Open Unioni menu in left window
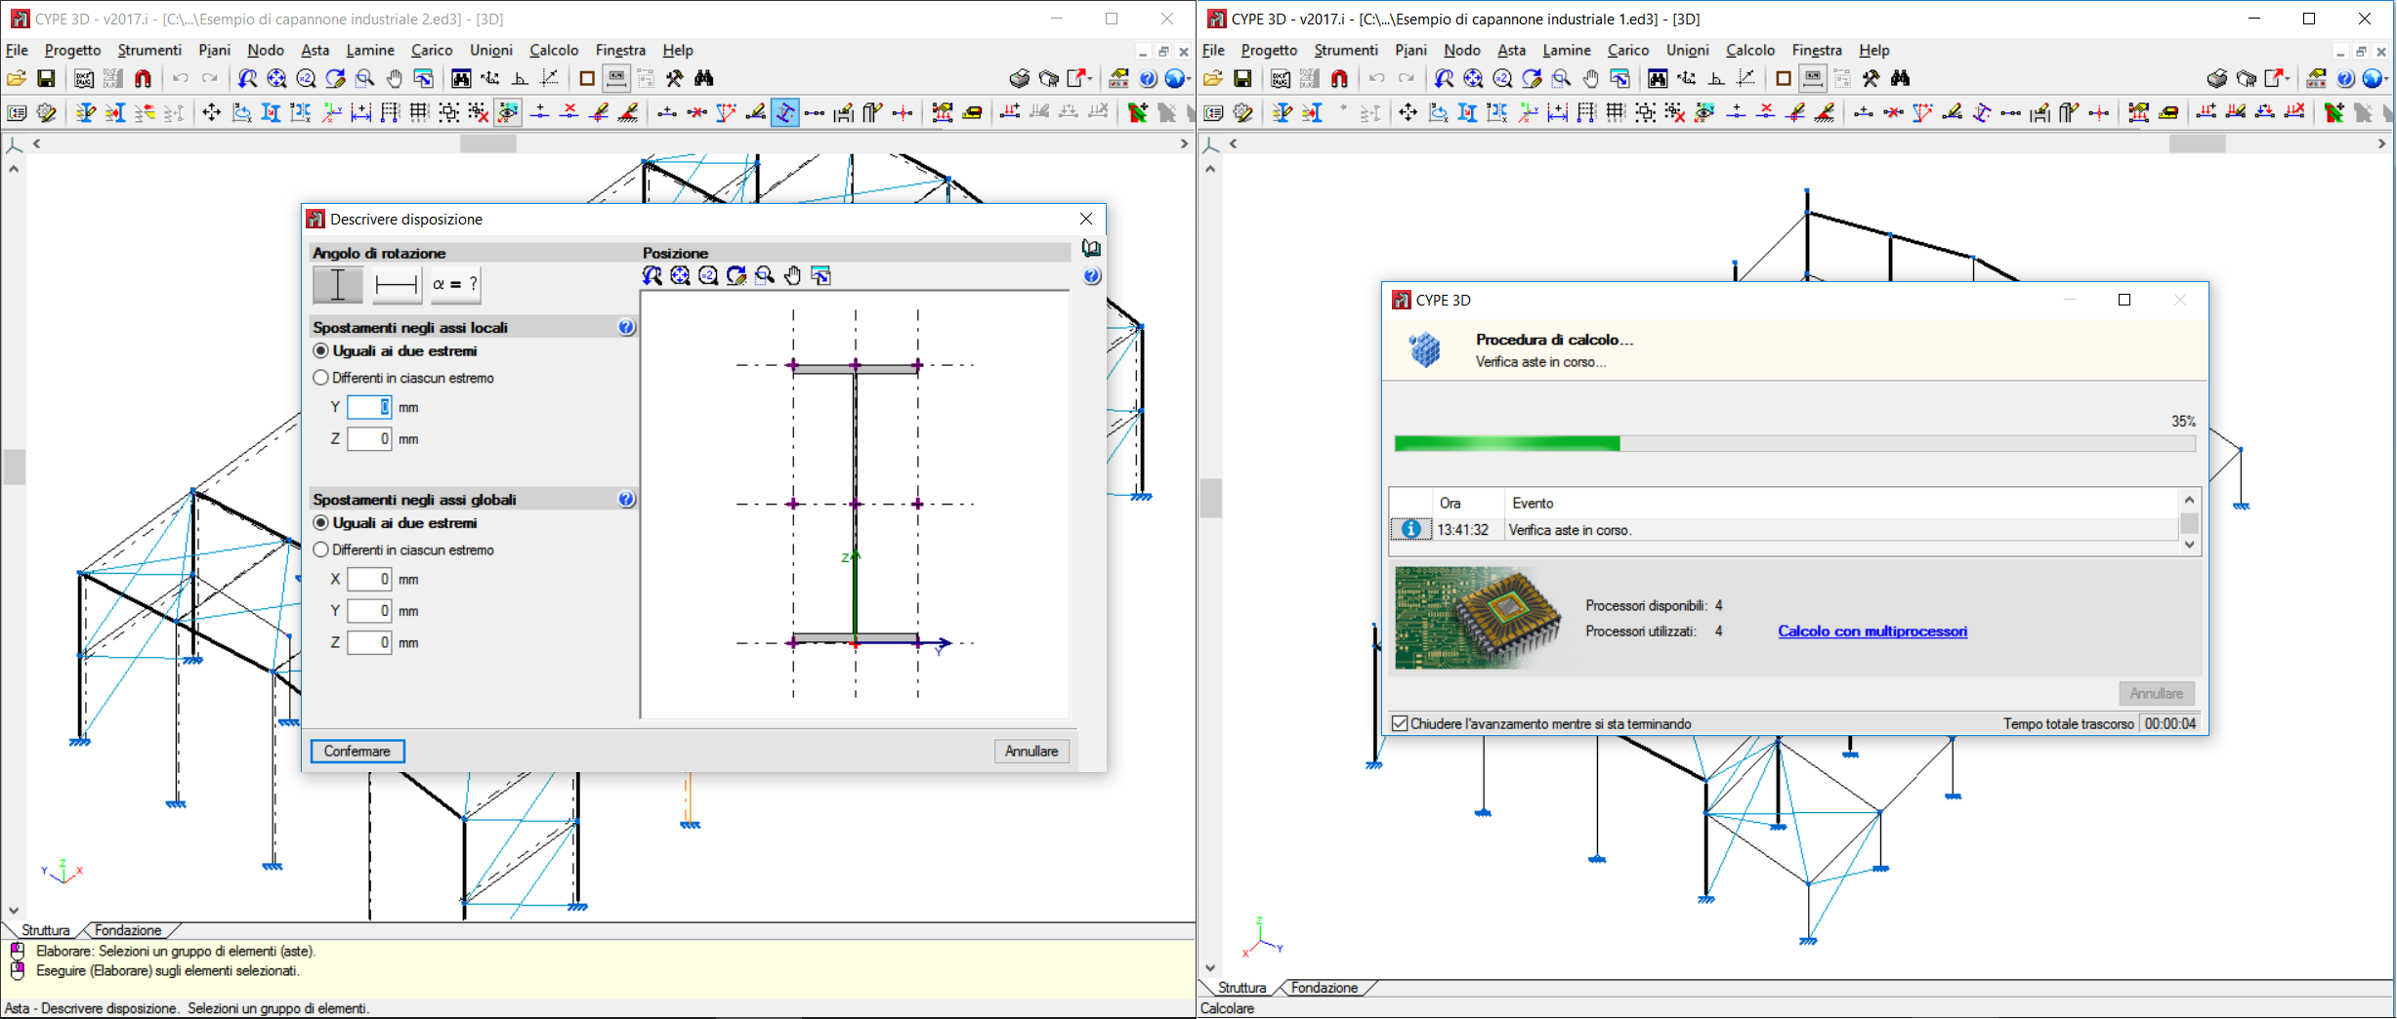 coord(490,50)
